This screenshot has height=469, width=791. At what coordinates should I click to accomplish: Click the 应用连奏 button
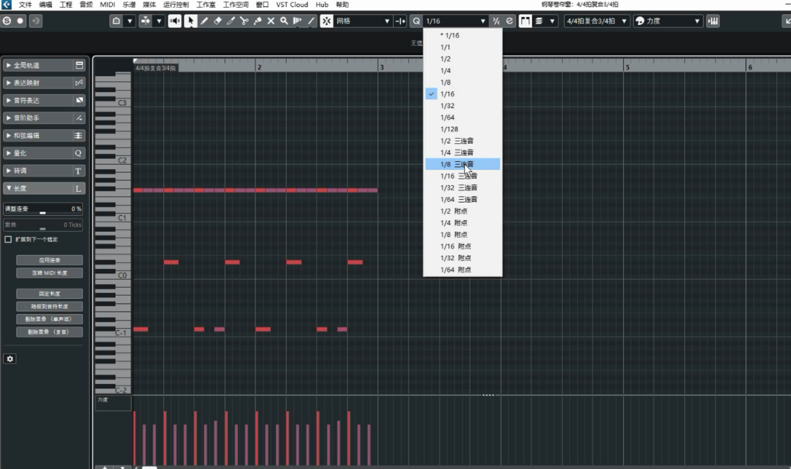[50, 260]
